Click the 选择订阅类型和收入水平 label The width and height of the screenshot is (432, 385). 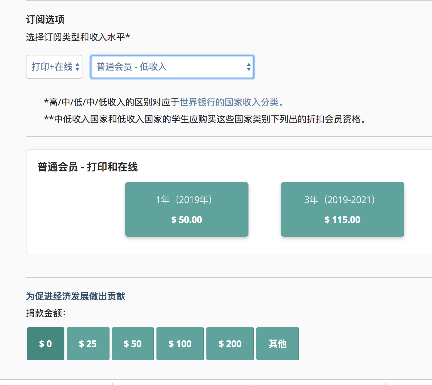tap(78, 37)
